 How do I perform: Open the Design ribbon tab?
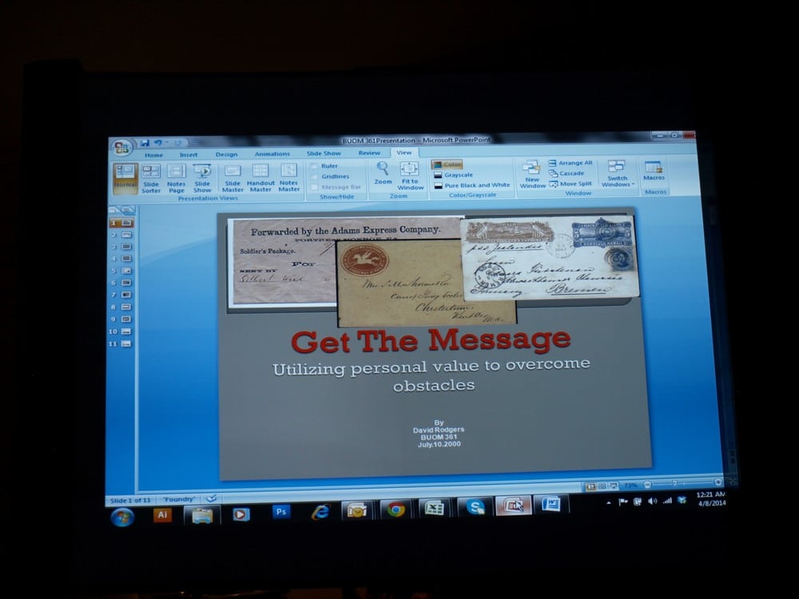(226, 154)
